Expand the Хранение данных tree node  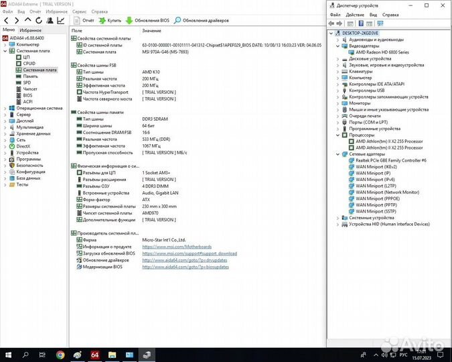tap(5, 133)
